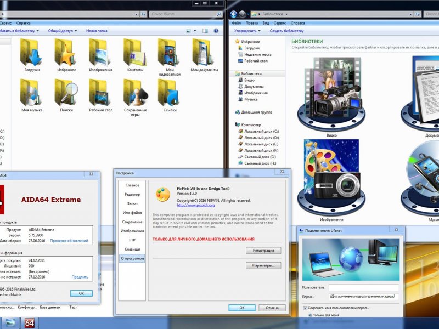Select the Мои видеозаписи folder
439x329 pixels.
coord(170,58)
